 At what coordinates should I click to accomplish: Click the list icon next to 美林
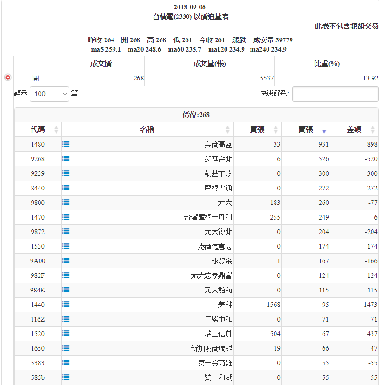click(66, 305)
